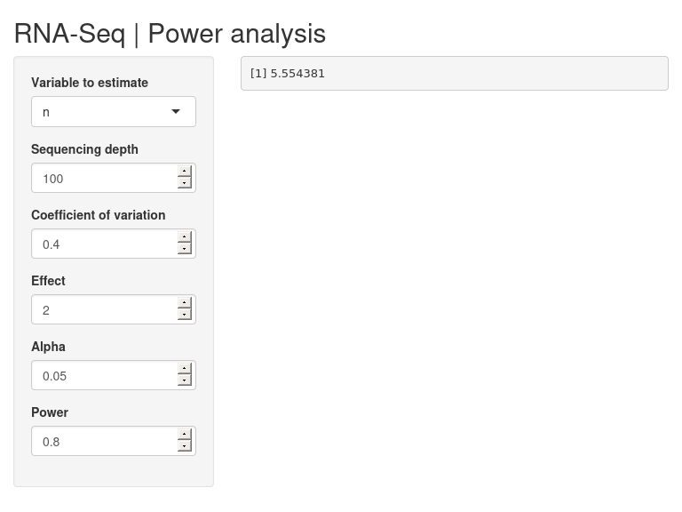Increase the Effect value stepper
This screenshot has height=512, width=682.
click(185, 302)
